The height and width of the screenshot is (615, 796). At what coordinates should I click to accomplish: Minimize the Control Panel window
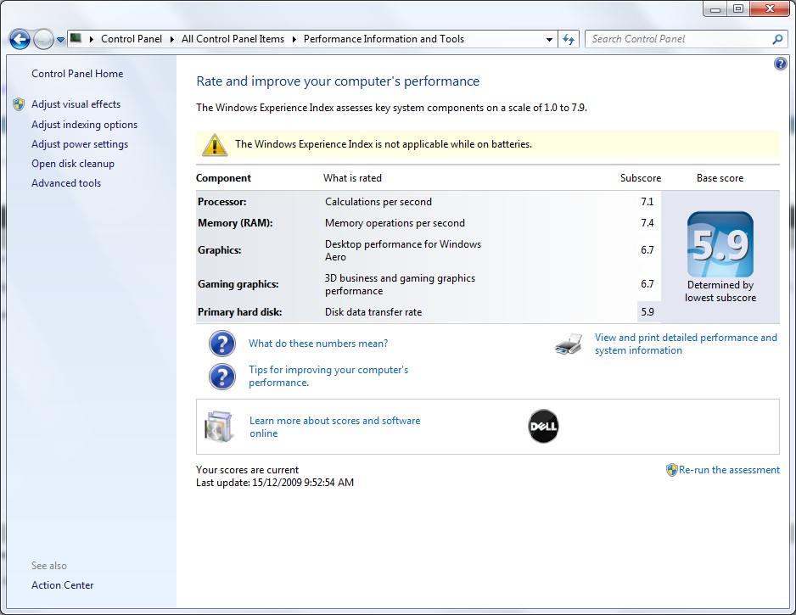715,8
